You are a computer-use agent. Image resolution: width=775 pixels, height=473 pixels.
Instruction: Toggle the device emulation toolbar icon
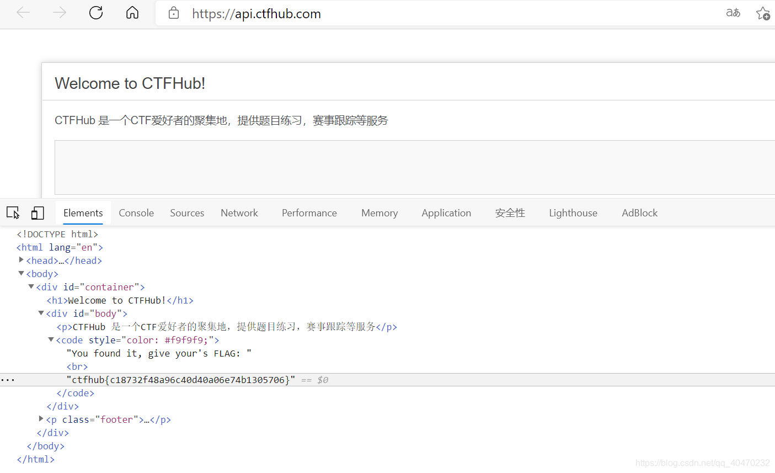pyautogui.click(x=38, y=213)
